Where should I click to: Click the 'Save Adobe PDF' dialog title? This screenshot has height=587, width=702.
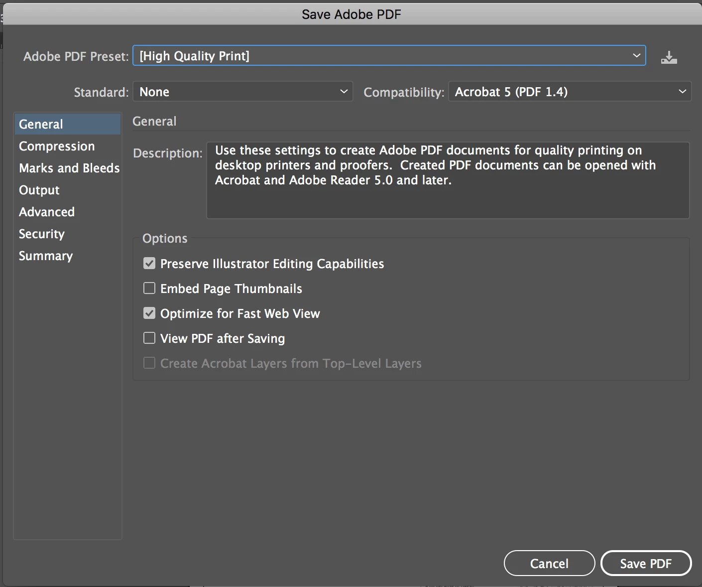point(351,14)
